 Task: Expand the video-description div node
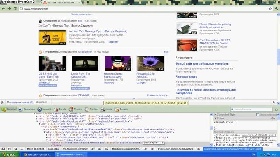(47, 137)
